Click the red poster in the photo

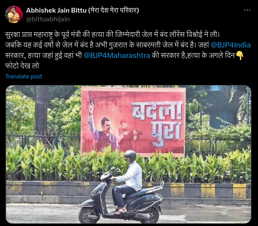[133, 121]
